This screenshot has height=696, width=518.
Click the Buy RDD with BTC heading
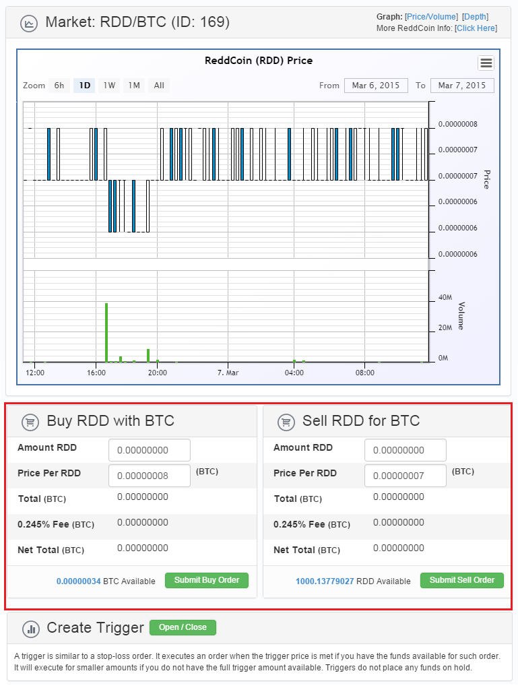pyautogui.click(x=110, y=421)
